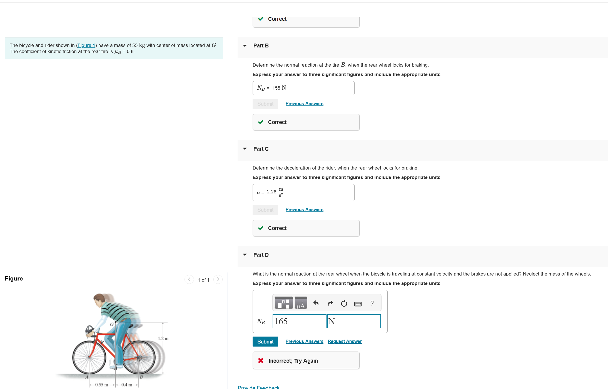Click Request Answer in Part D

tap(344, 341)
